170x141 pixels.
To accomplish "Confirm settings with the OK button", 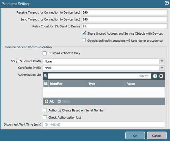I will click(135, 136).
